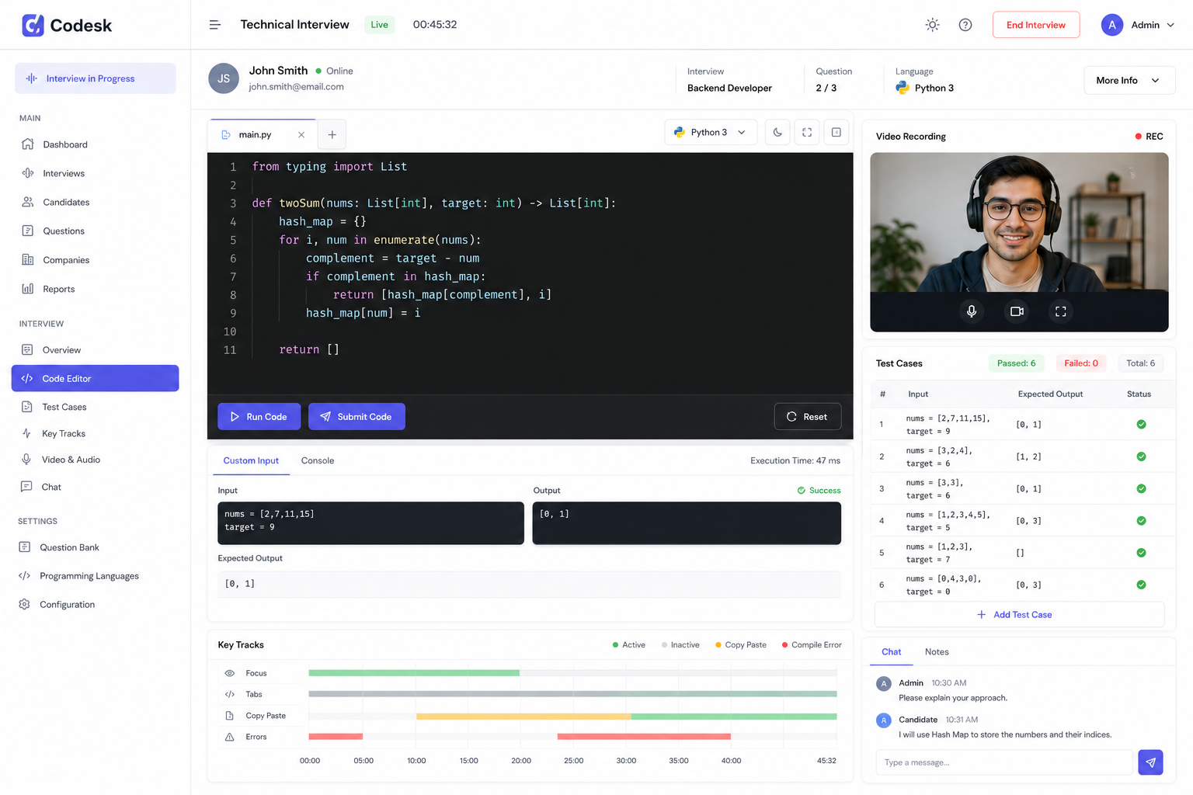
Task: Run the code
Action: tap(259, 416)
